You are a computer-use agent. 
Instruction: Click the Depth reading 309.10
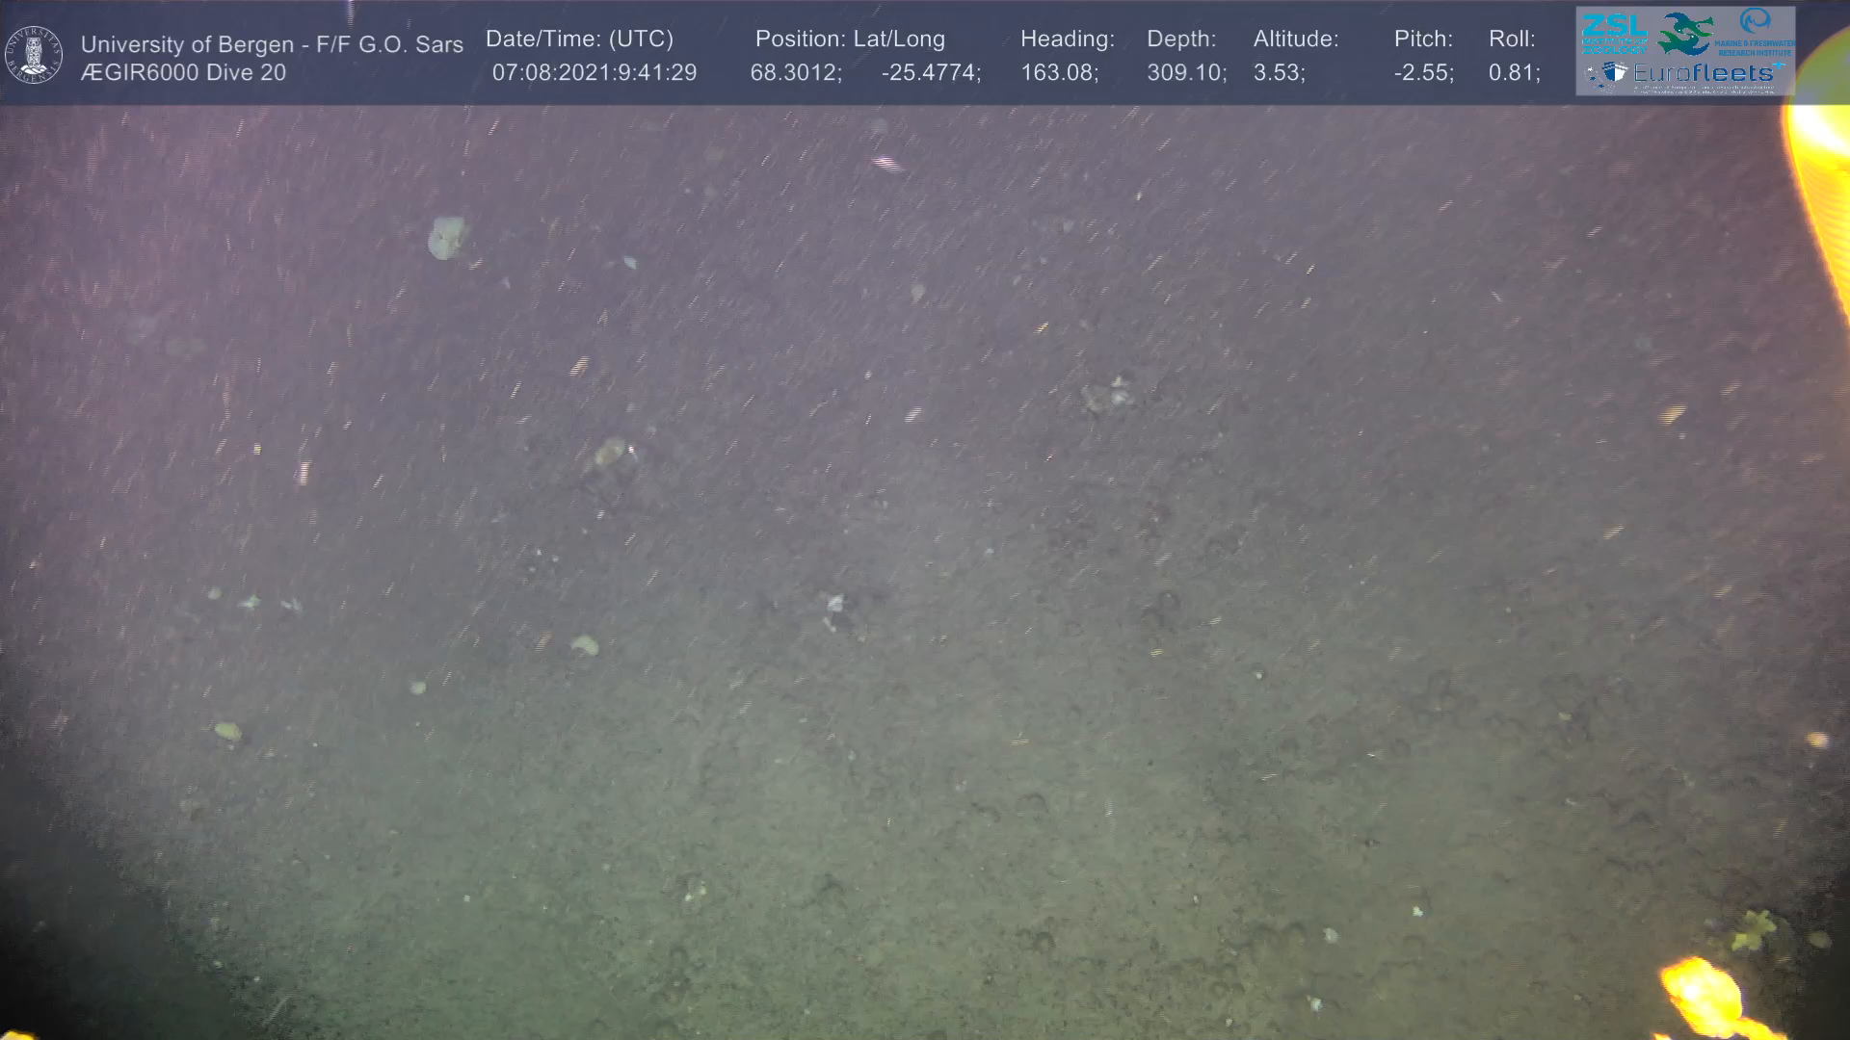tap(1185, 73)
